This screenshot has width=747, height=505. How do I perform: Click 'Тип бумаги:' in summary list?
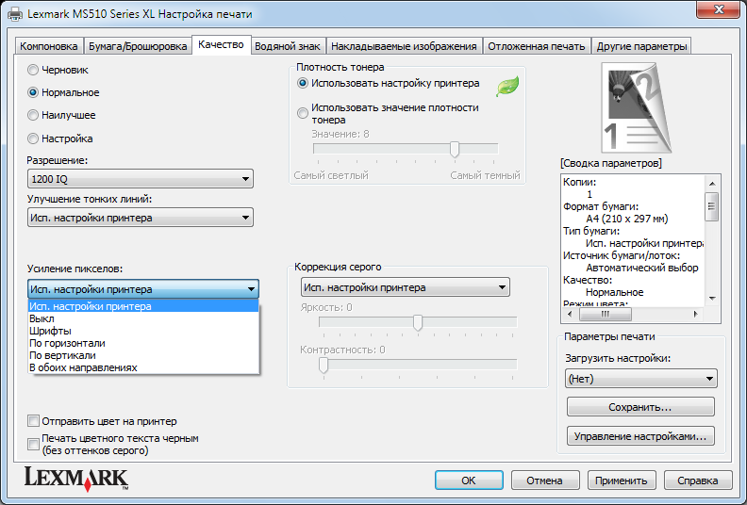coord(591,232)
